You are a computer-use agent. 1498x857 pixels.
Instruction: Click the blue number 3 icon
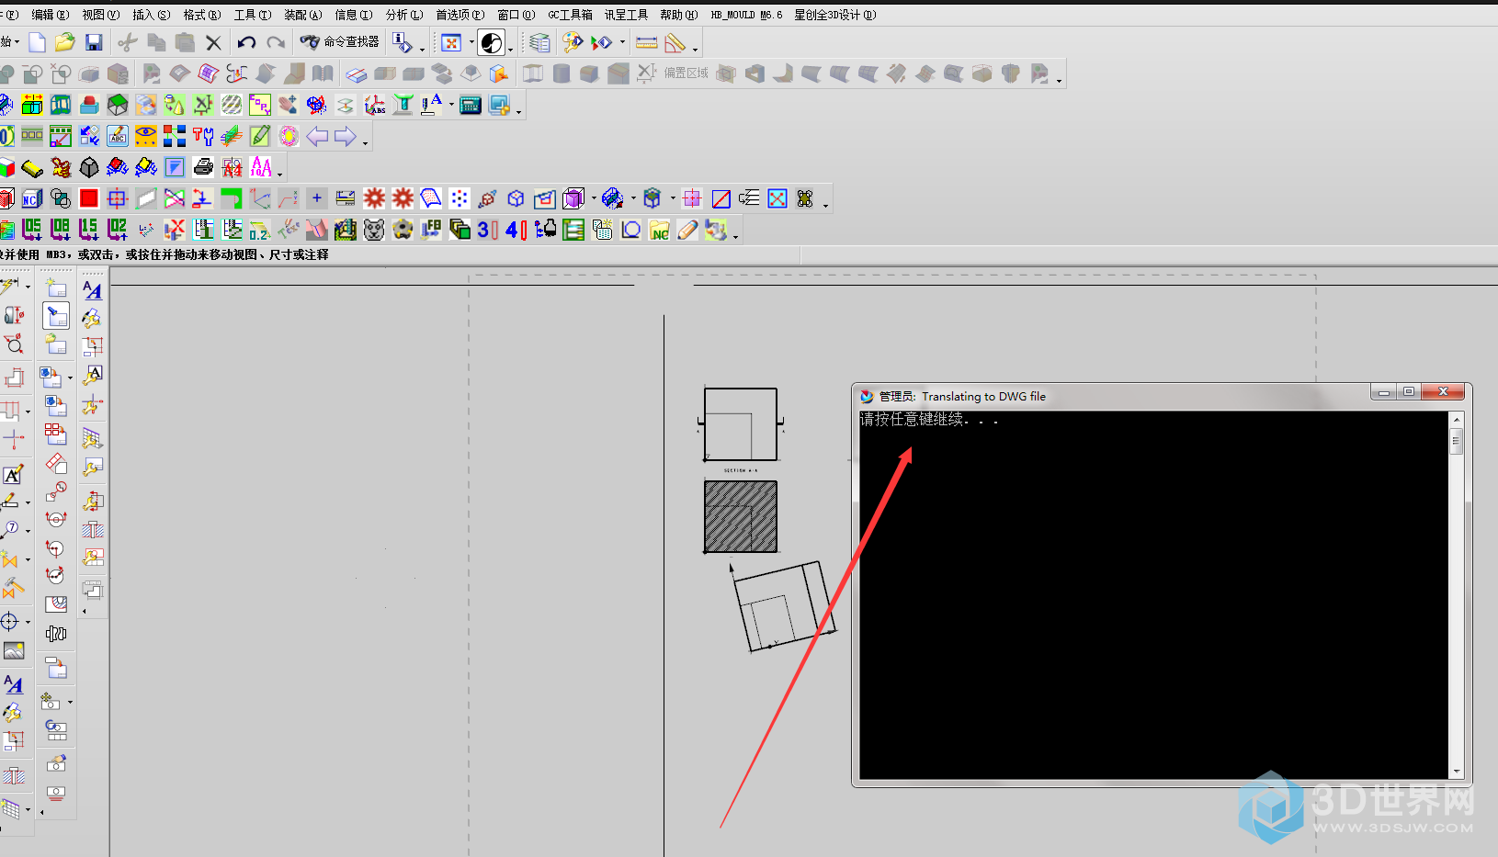point(487,230)
